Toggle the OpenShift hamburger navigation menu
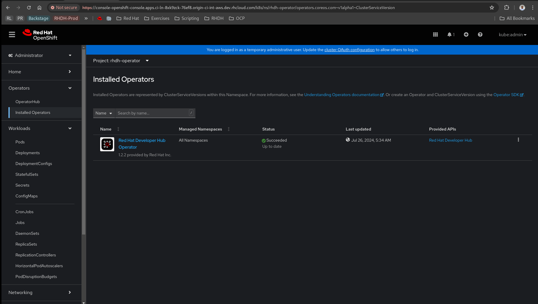This screenshot has width=538, height=304. 12,34
